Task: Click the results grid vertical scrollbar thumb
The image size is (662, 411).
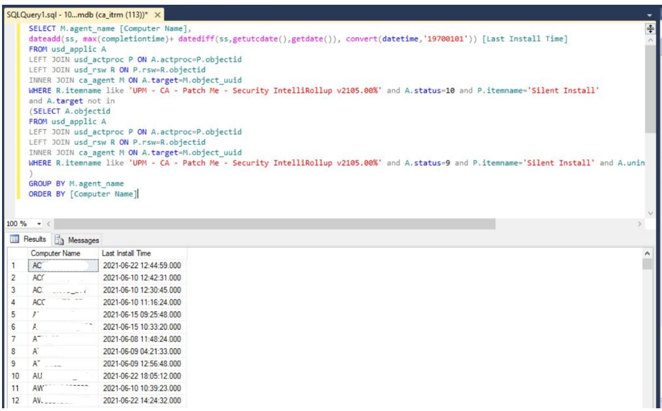Action: pos(647,265)
